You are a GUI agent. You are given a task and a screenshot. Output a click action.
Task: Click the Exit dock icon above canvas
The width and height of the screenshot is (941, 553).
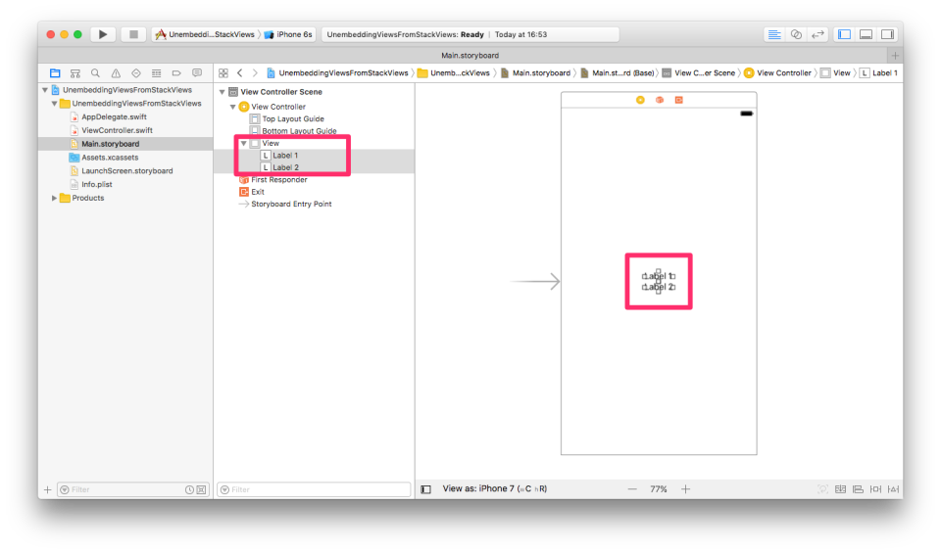(x=678, y=100)
